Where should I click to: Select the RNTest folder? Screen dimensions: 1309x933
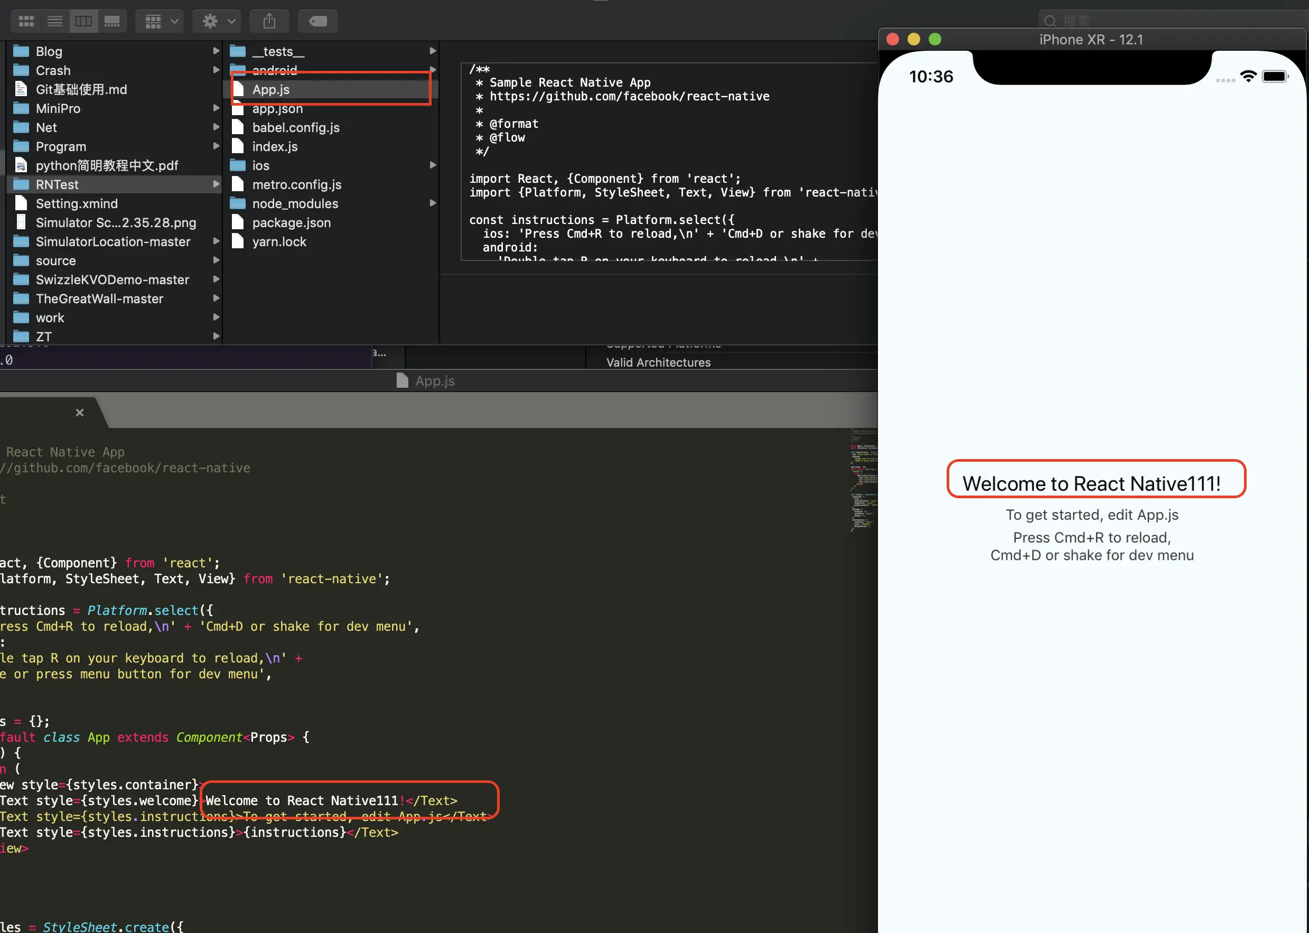coord(57,184)
